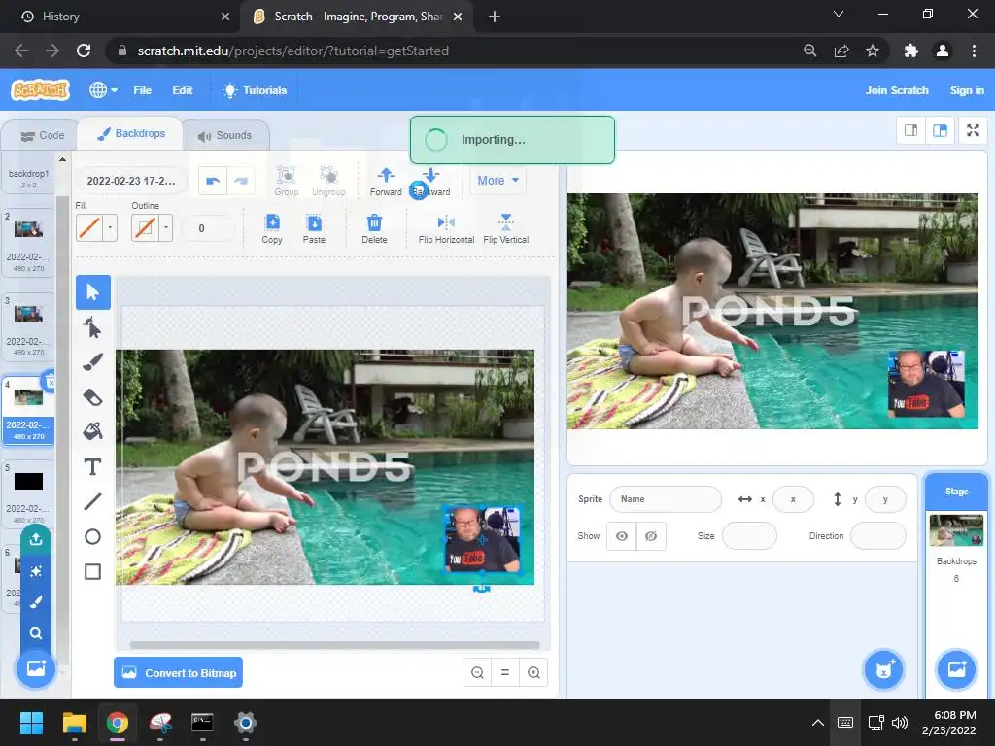Click the Redo arrow
This screenshot has width=995, height=746.
point(241,181)
